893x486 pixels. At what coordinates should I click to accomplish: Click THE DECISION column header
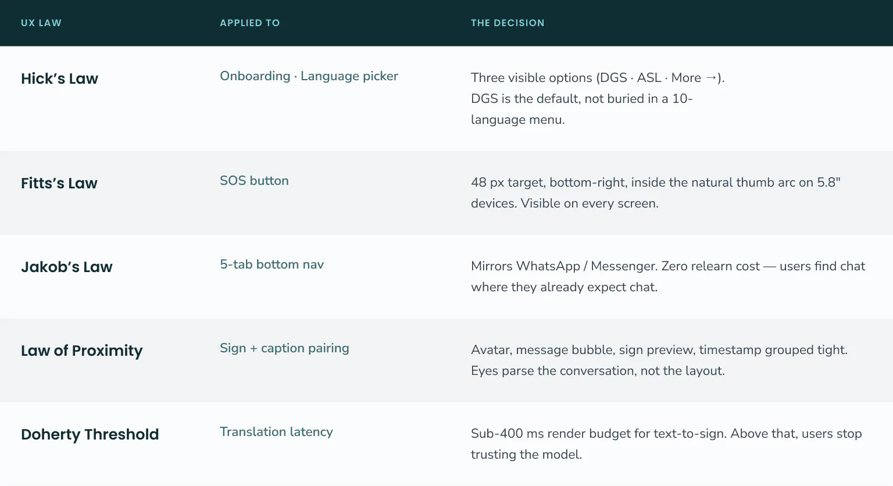508,23
